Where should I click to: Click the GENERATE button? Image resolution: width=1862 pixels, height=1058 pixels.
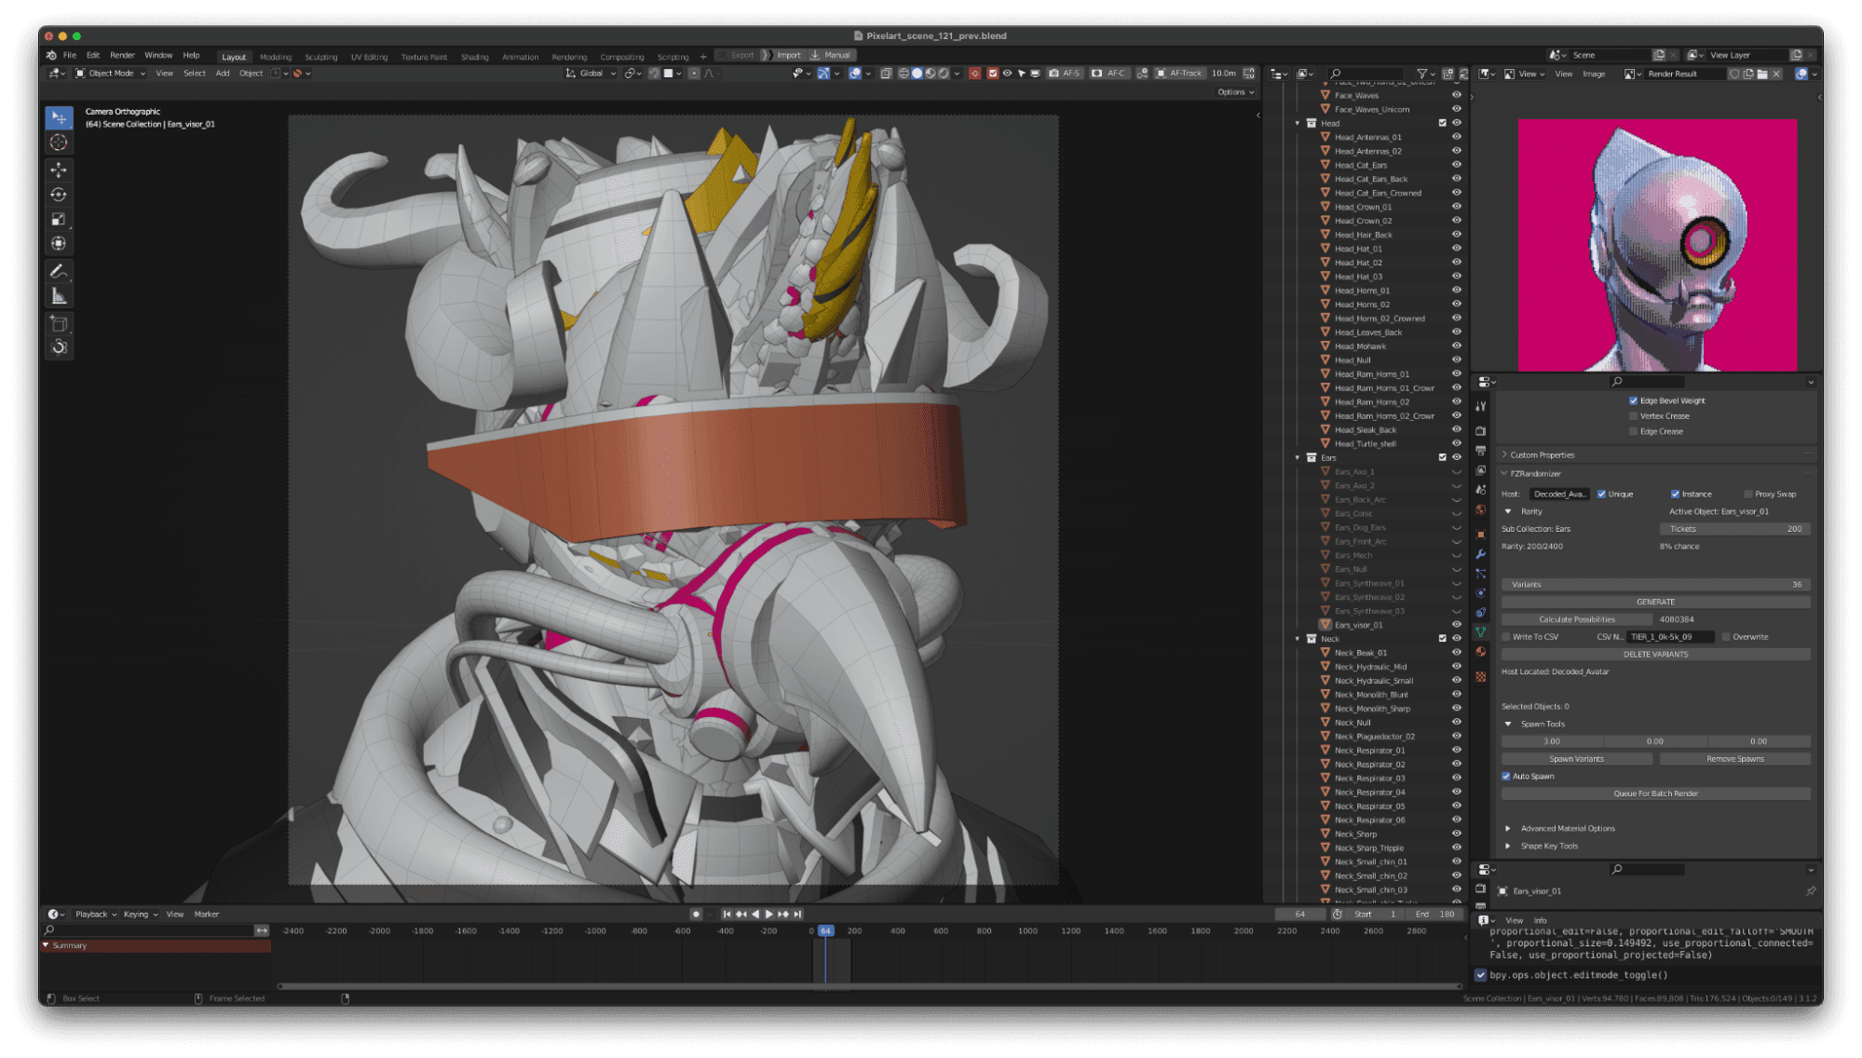click(x=1655, y=603)
